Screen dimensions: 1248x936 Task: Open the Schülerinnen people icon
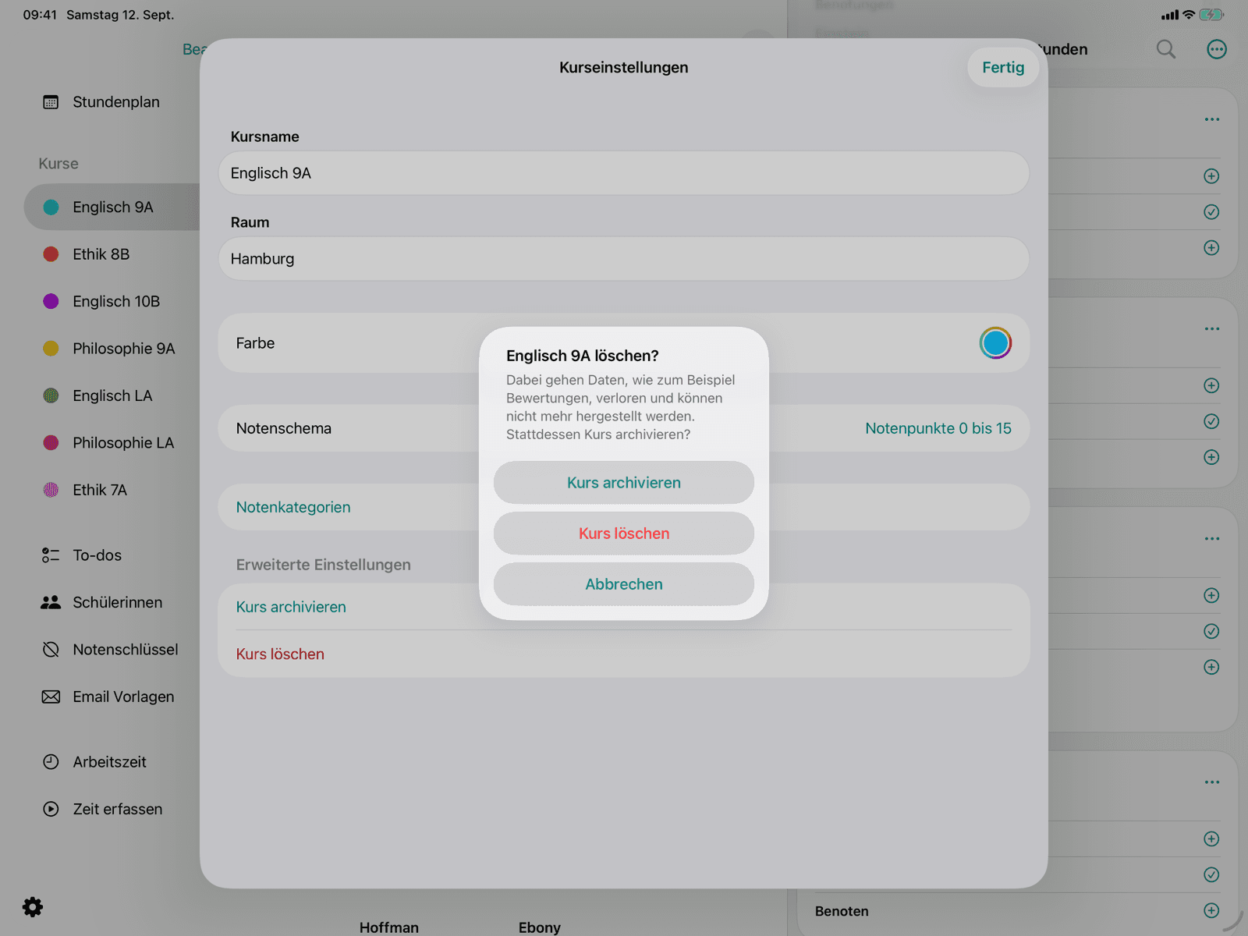51,602
